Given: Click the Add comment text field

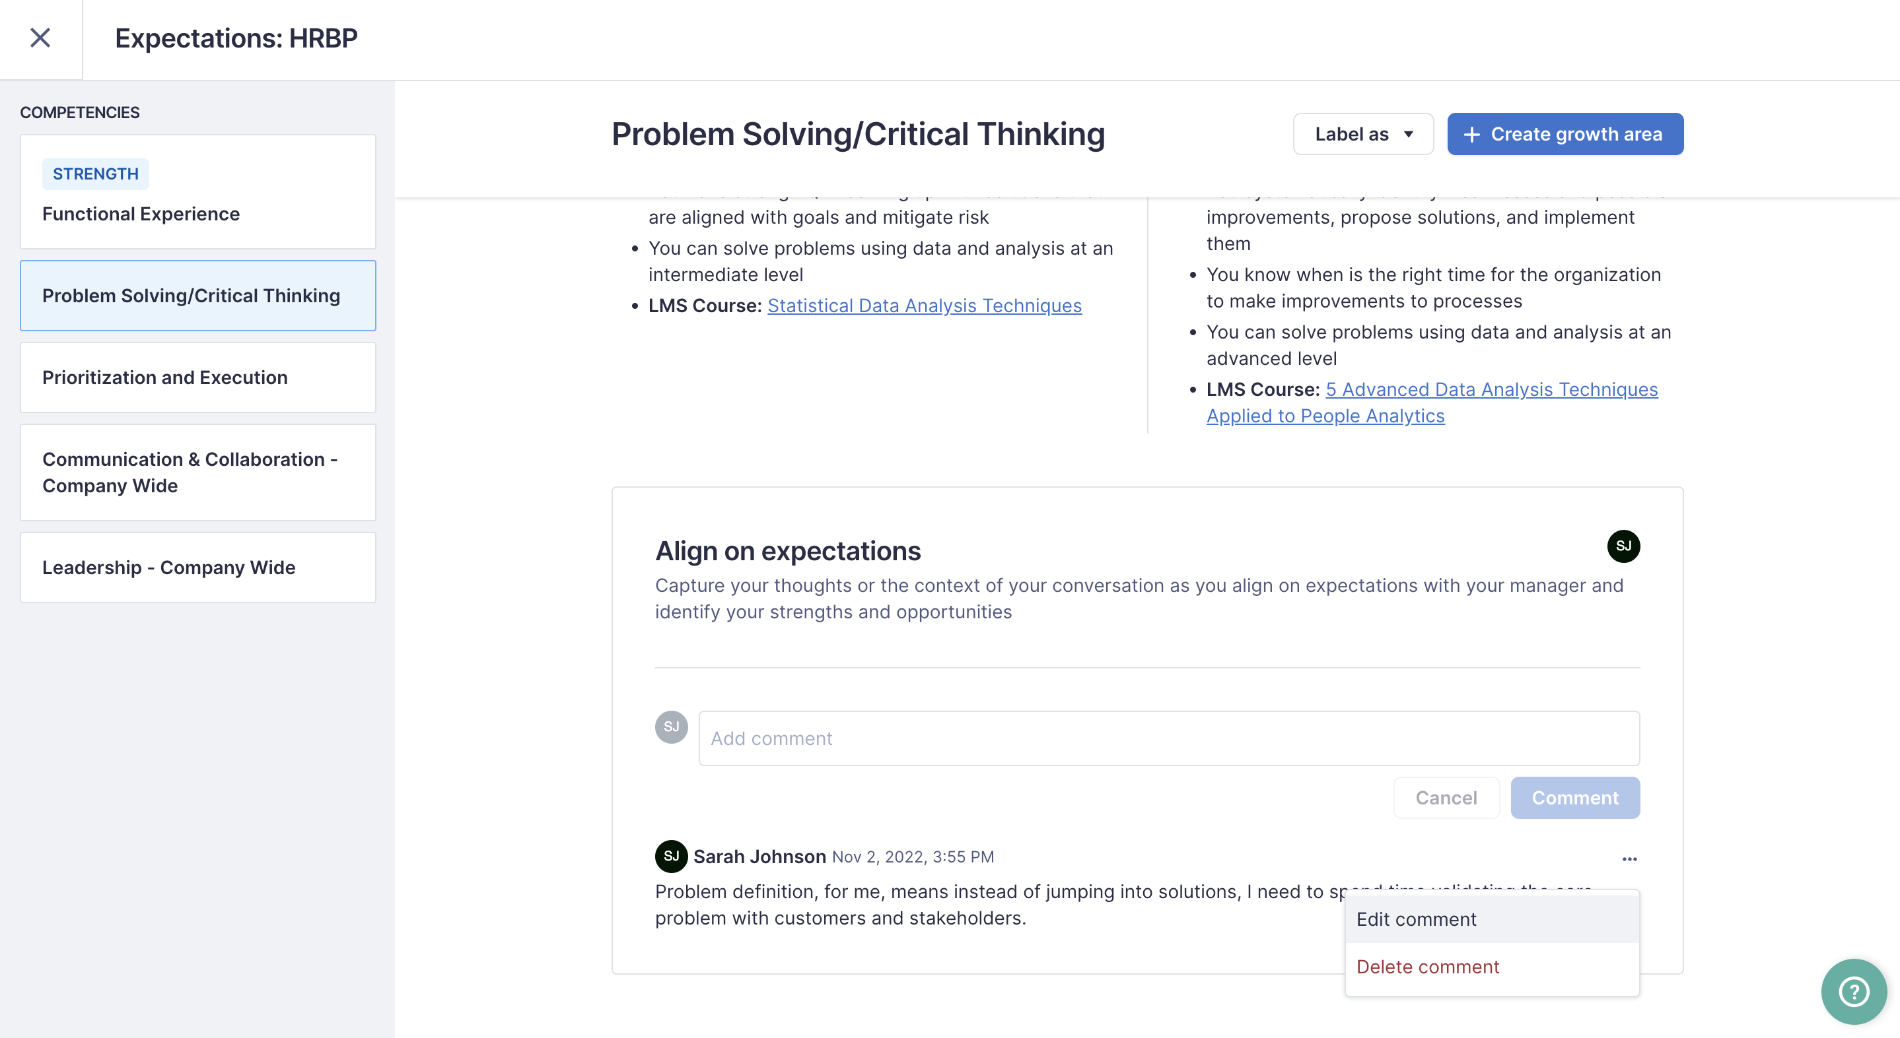Looking at the screenshot, I should point(1169,738).
